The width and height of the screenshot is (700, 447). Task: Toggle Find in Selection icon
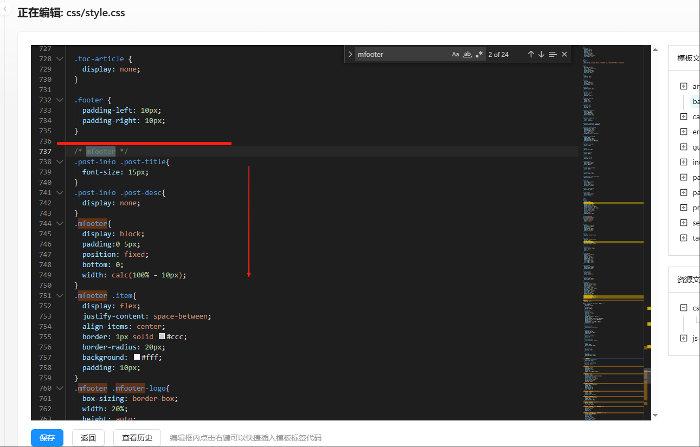pos(553,54)
